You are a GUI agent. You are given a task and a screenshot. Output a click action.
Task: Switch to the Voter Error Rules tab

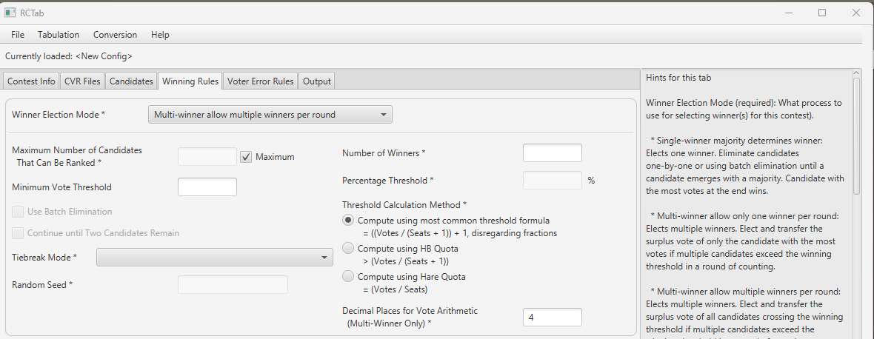[x=260, y=81]
